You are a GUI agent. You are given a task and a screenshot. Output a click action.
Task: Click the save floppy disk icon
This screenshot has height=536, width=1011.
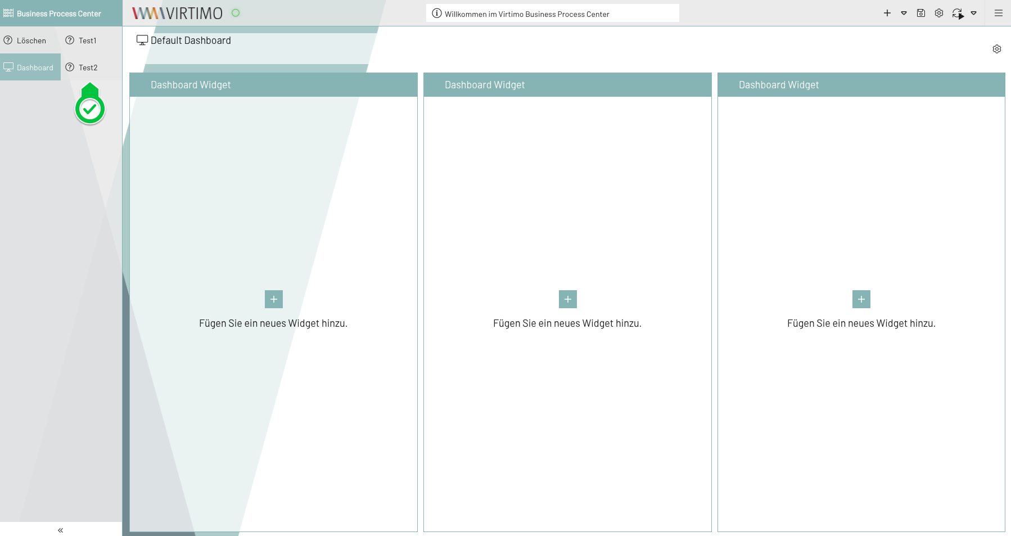921,13
